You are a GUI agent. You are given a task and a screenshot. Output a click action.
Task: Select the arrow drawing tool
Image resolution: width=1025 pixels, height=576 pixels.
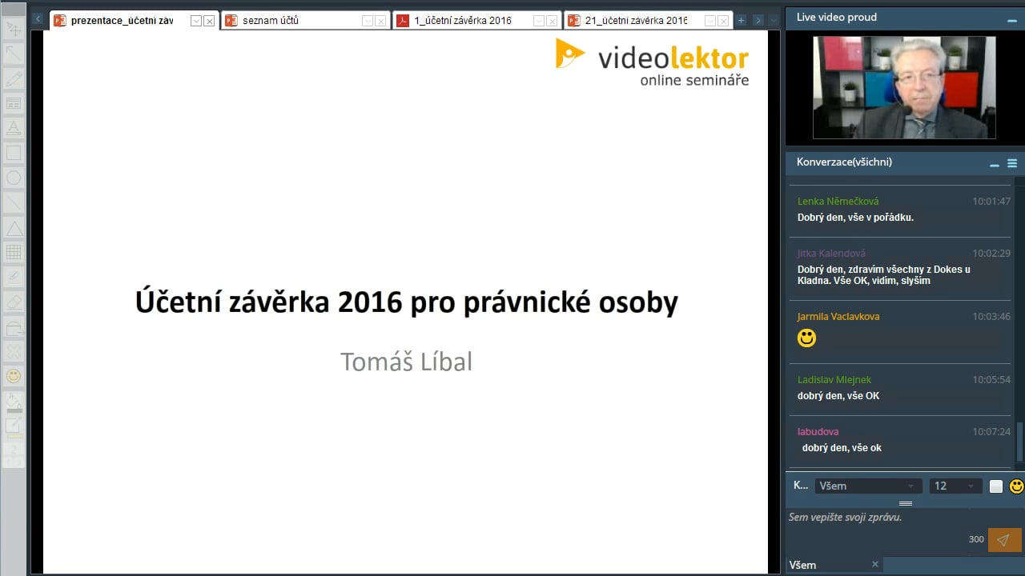click(x=14, y=54)
